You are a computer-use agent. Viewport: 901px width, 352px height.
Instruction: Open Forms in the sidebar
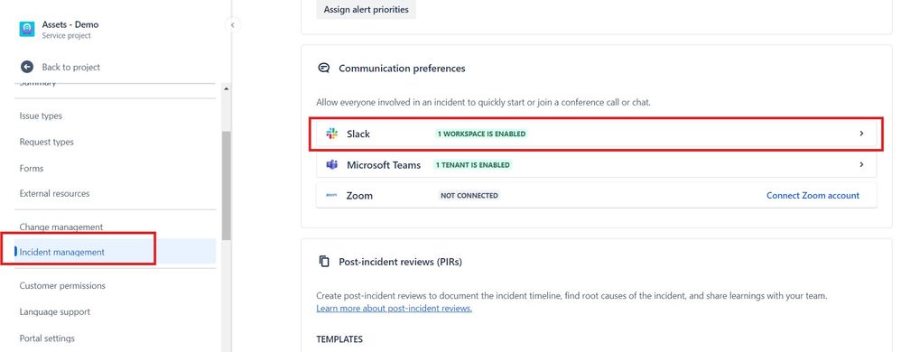pyautogui.click(x=32, y=168)
